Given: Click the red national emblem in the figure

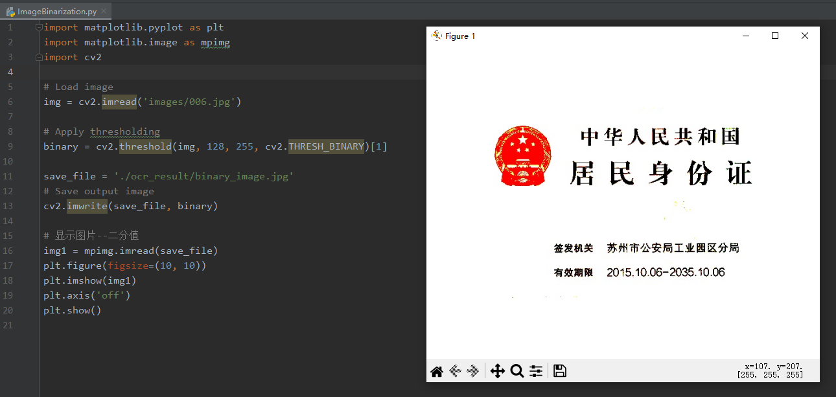Looking at the screenshot, I should pyautogui.click(x=522, y=156).
